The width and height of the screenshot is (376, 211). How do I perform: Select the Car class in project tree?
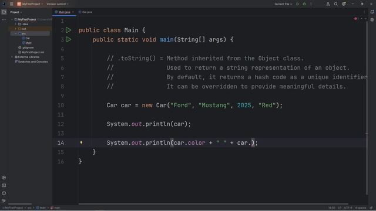coord(26,38)
